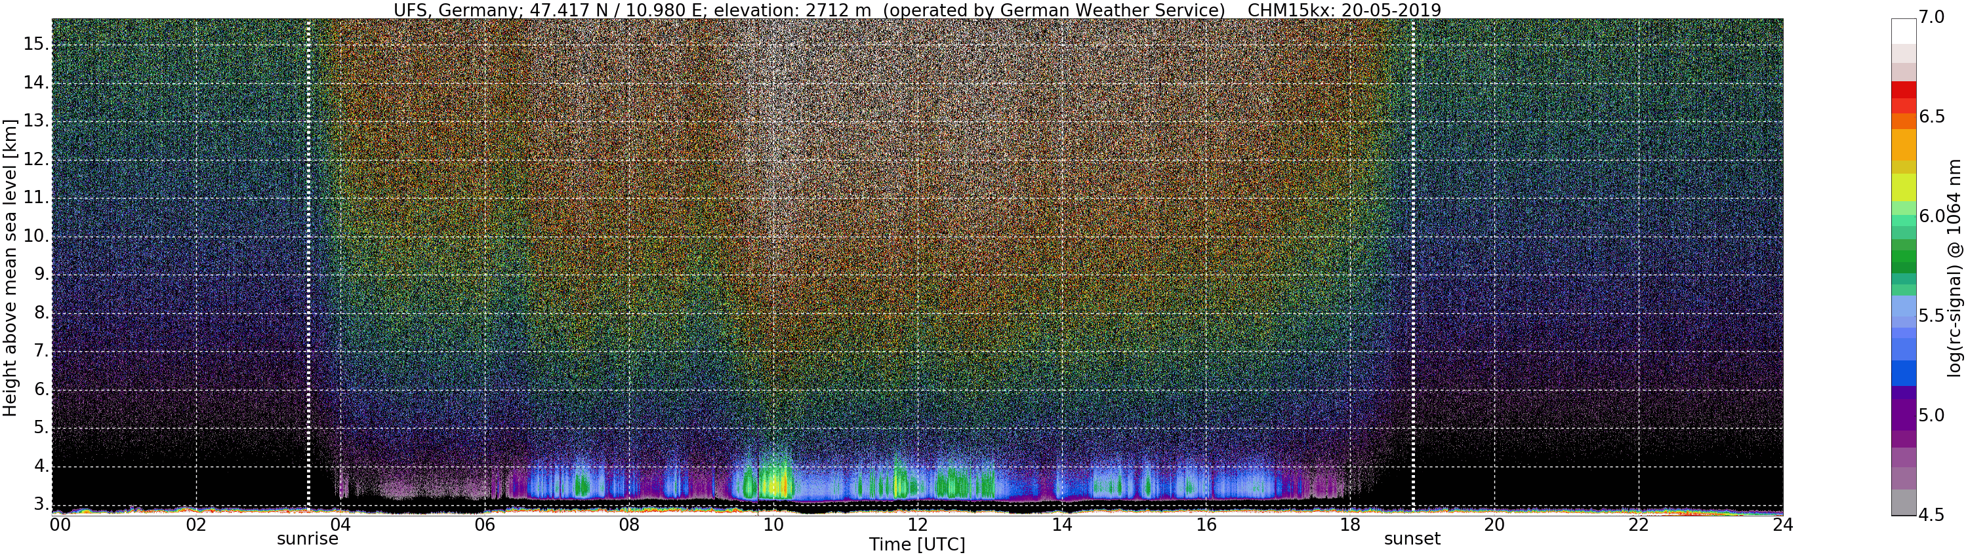Image resolution: width=1968 pixels, height=557 pixels.
Task: Click the time axis tick '08'
Action: (628, 525)
